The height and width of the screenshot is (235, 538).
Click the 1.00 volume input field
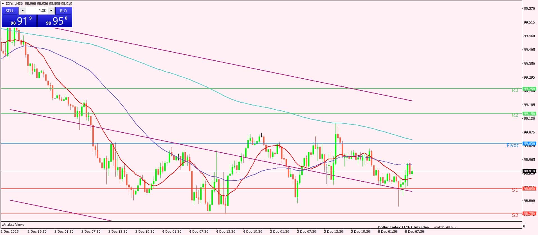tap(37, 11)
